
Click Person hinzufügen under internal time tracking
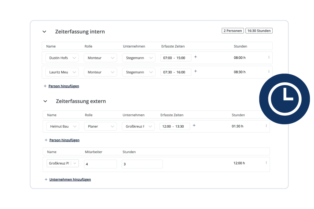coord(63,86)
